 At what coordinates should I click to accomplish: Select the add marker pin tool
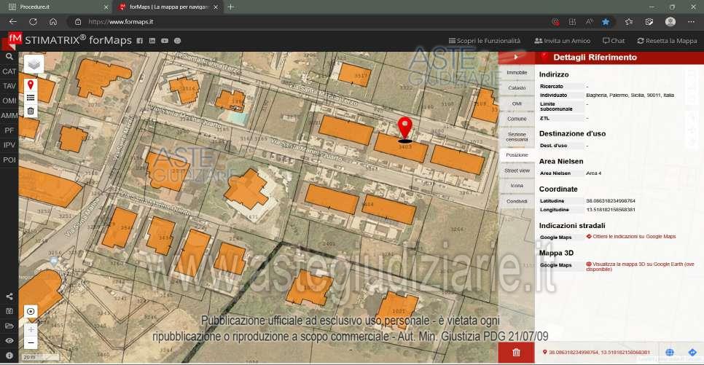click(x=31, y=85)
